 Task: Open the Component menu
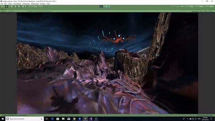click(x=26, y=4)
